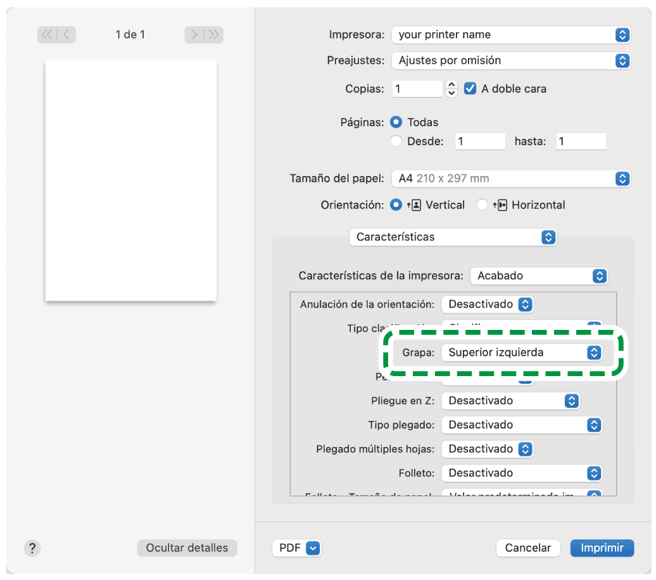Select the Todas pages radio button

pyautogui.click(x=396, y=122)
